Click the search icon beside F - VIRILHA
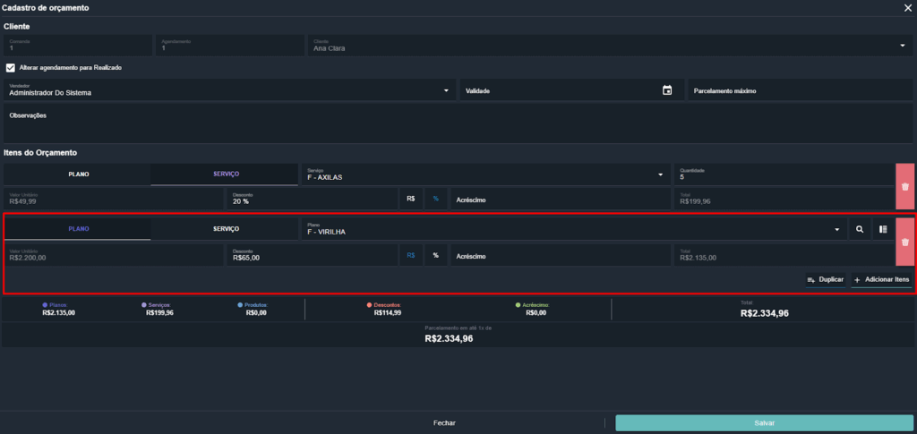 pyautogui.click(x=860, y=230)
